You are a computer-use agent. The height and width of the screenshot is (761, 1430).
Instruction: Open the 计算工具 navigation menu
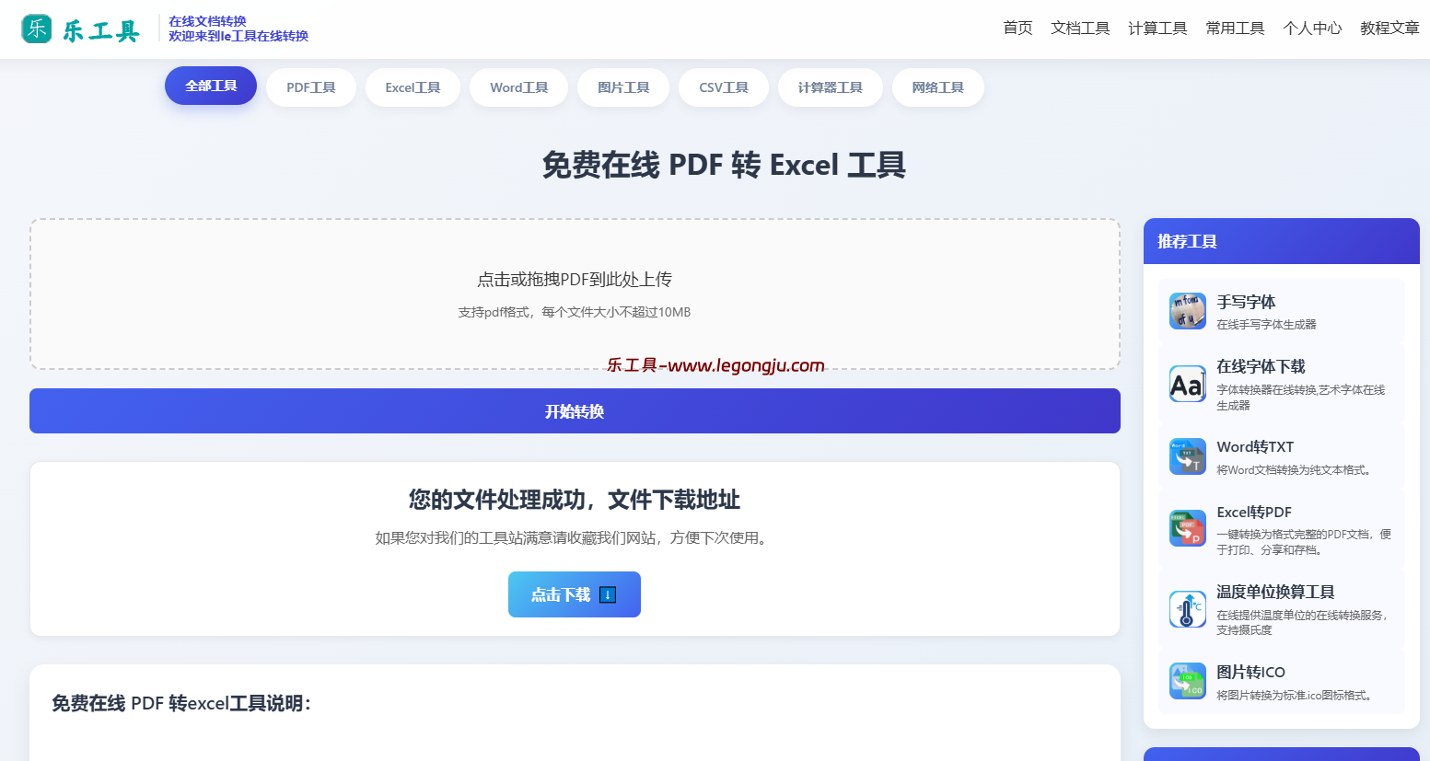1157,28
